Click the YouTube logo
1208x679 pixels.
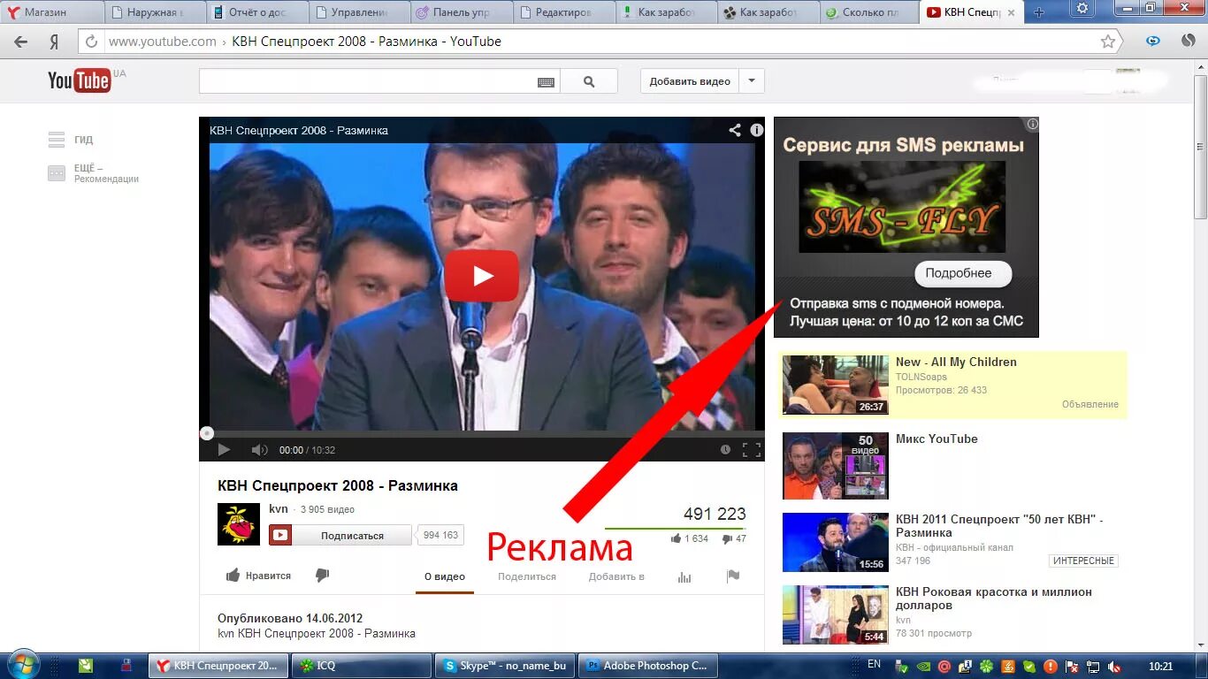[80, 80]
